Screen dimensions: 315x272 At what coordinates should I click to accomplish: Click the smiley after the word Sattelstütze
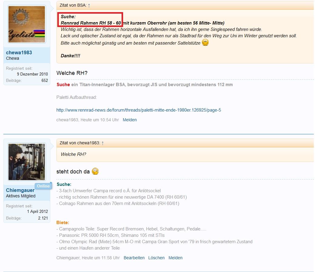click(x=205, y=43)
